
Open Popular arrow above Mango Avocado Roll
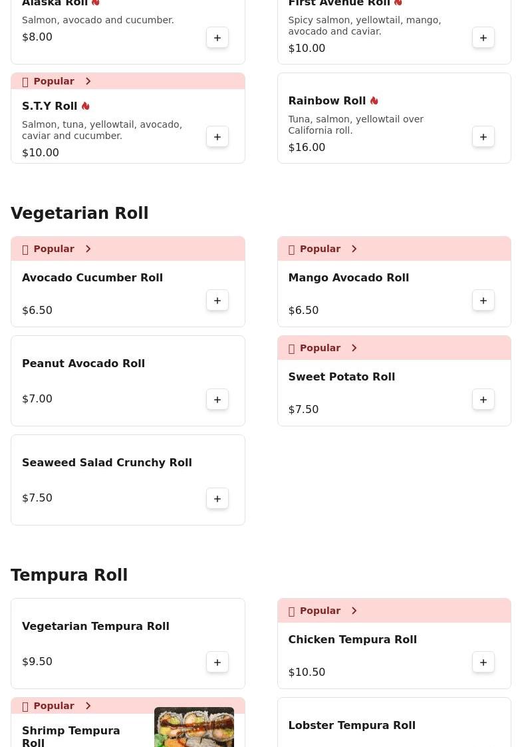(x=354, y=249)
